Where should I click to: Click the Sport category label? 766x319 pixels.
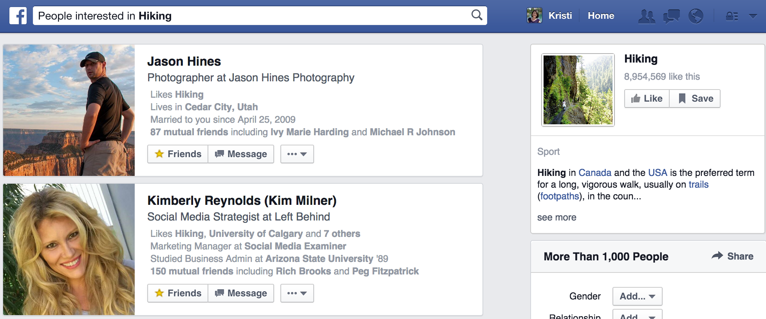(x=548, y=152)
